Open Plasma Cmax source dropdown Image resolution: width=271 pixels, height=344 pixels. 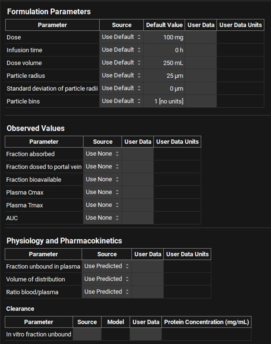point(102,192)
